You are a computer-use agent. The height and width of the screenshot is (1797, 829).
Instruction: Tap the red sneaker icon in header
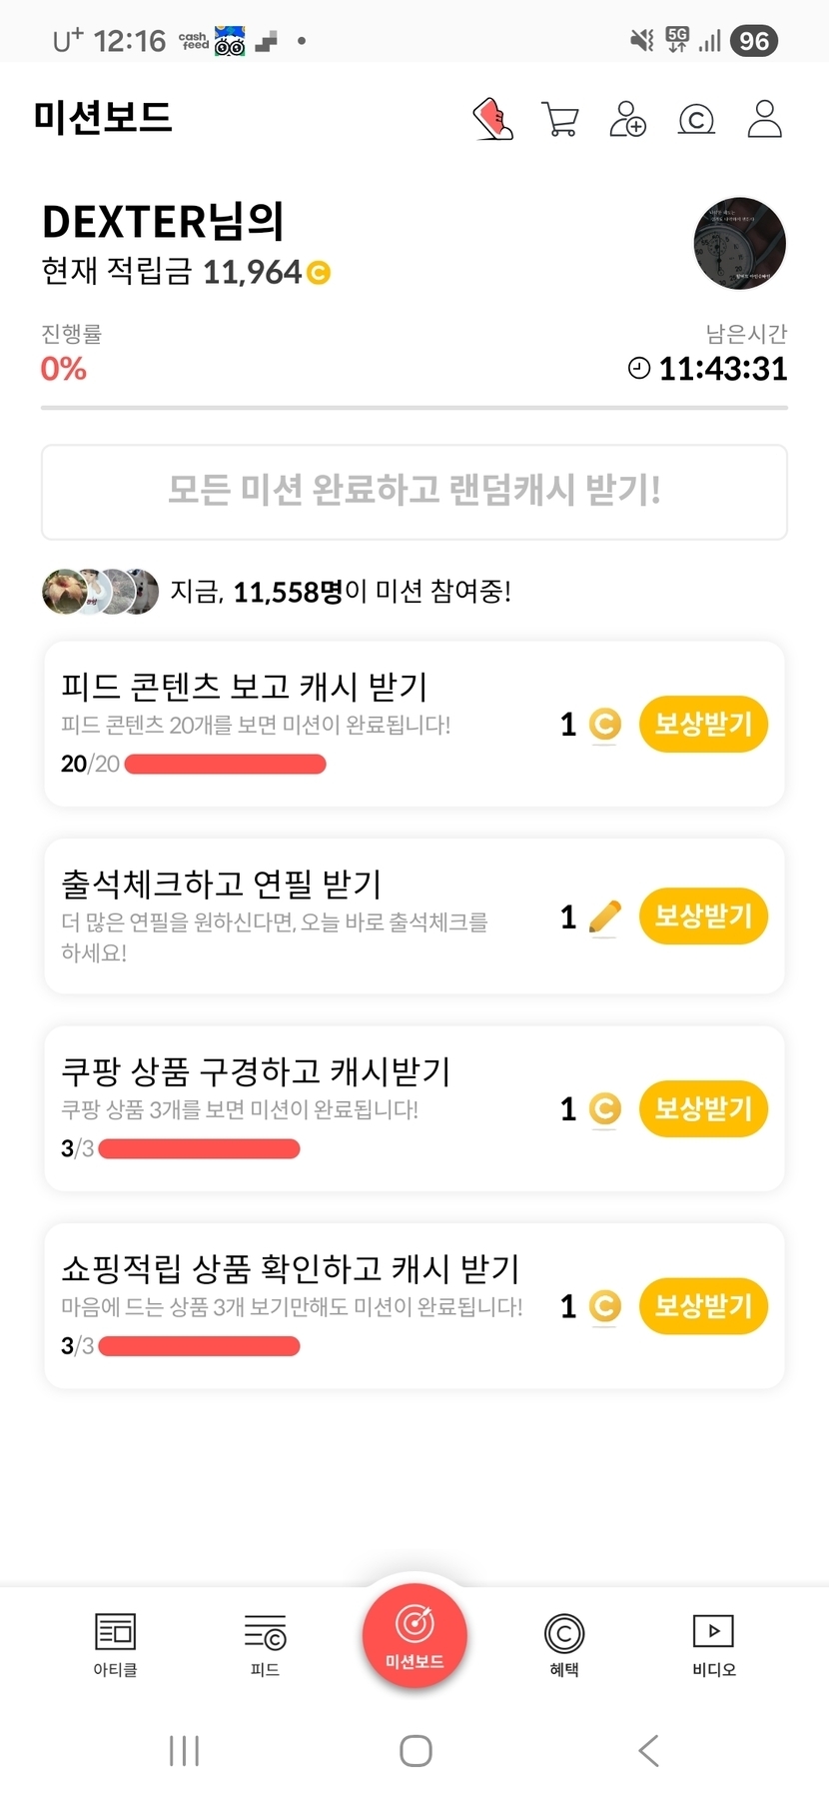coord(492,119)
